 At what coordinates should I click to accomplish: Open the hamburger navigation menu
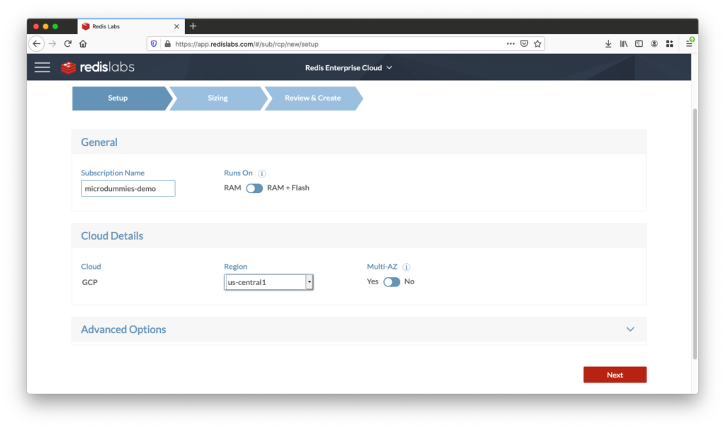pos(42,67)
